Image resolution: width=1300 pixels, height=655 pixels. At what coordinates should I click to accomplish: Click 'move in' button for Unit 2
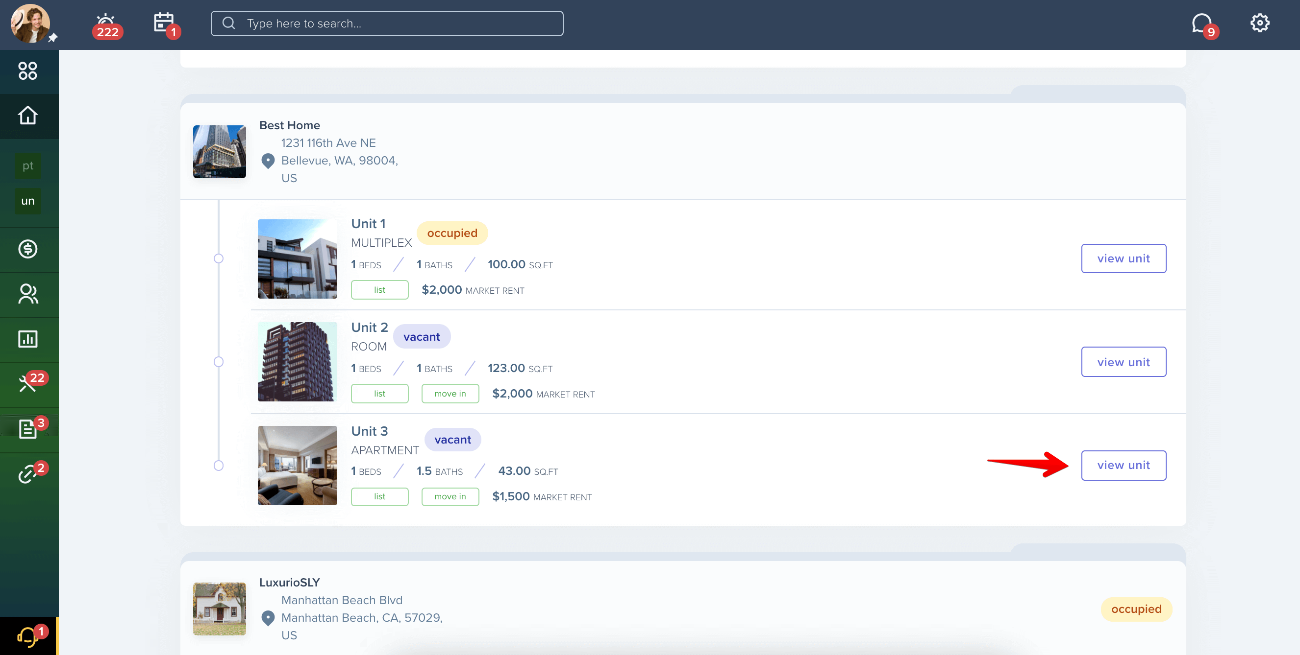click(x=450, y=394)
